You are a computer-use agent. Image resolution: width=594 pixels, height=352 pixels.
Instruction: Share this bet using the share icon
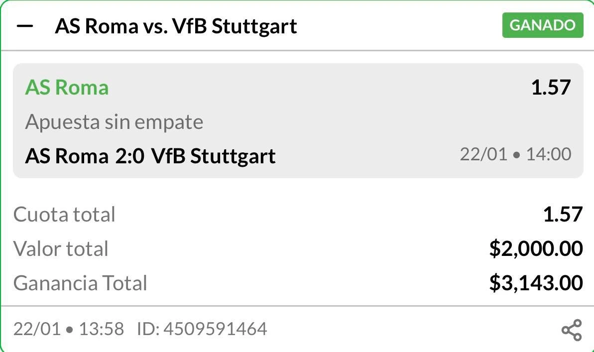coord(571,330)
